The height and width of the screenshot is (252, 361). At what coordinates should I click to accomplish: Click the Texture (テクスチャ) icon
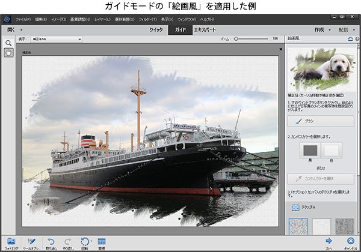295,208
